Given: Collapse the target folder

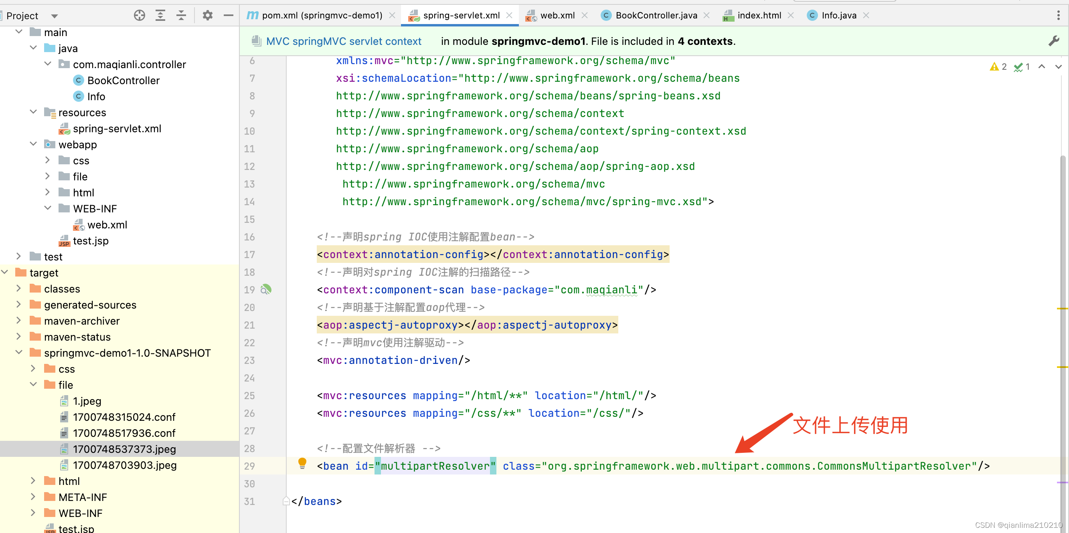Looking at the screenshot, I should [4, 272].
